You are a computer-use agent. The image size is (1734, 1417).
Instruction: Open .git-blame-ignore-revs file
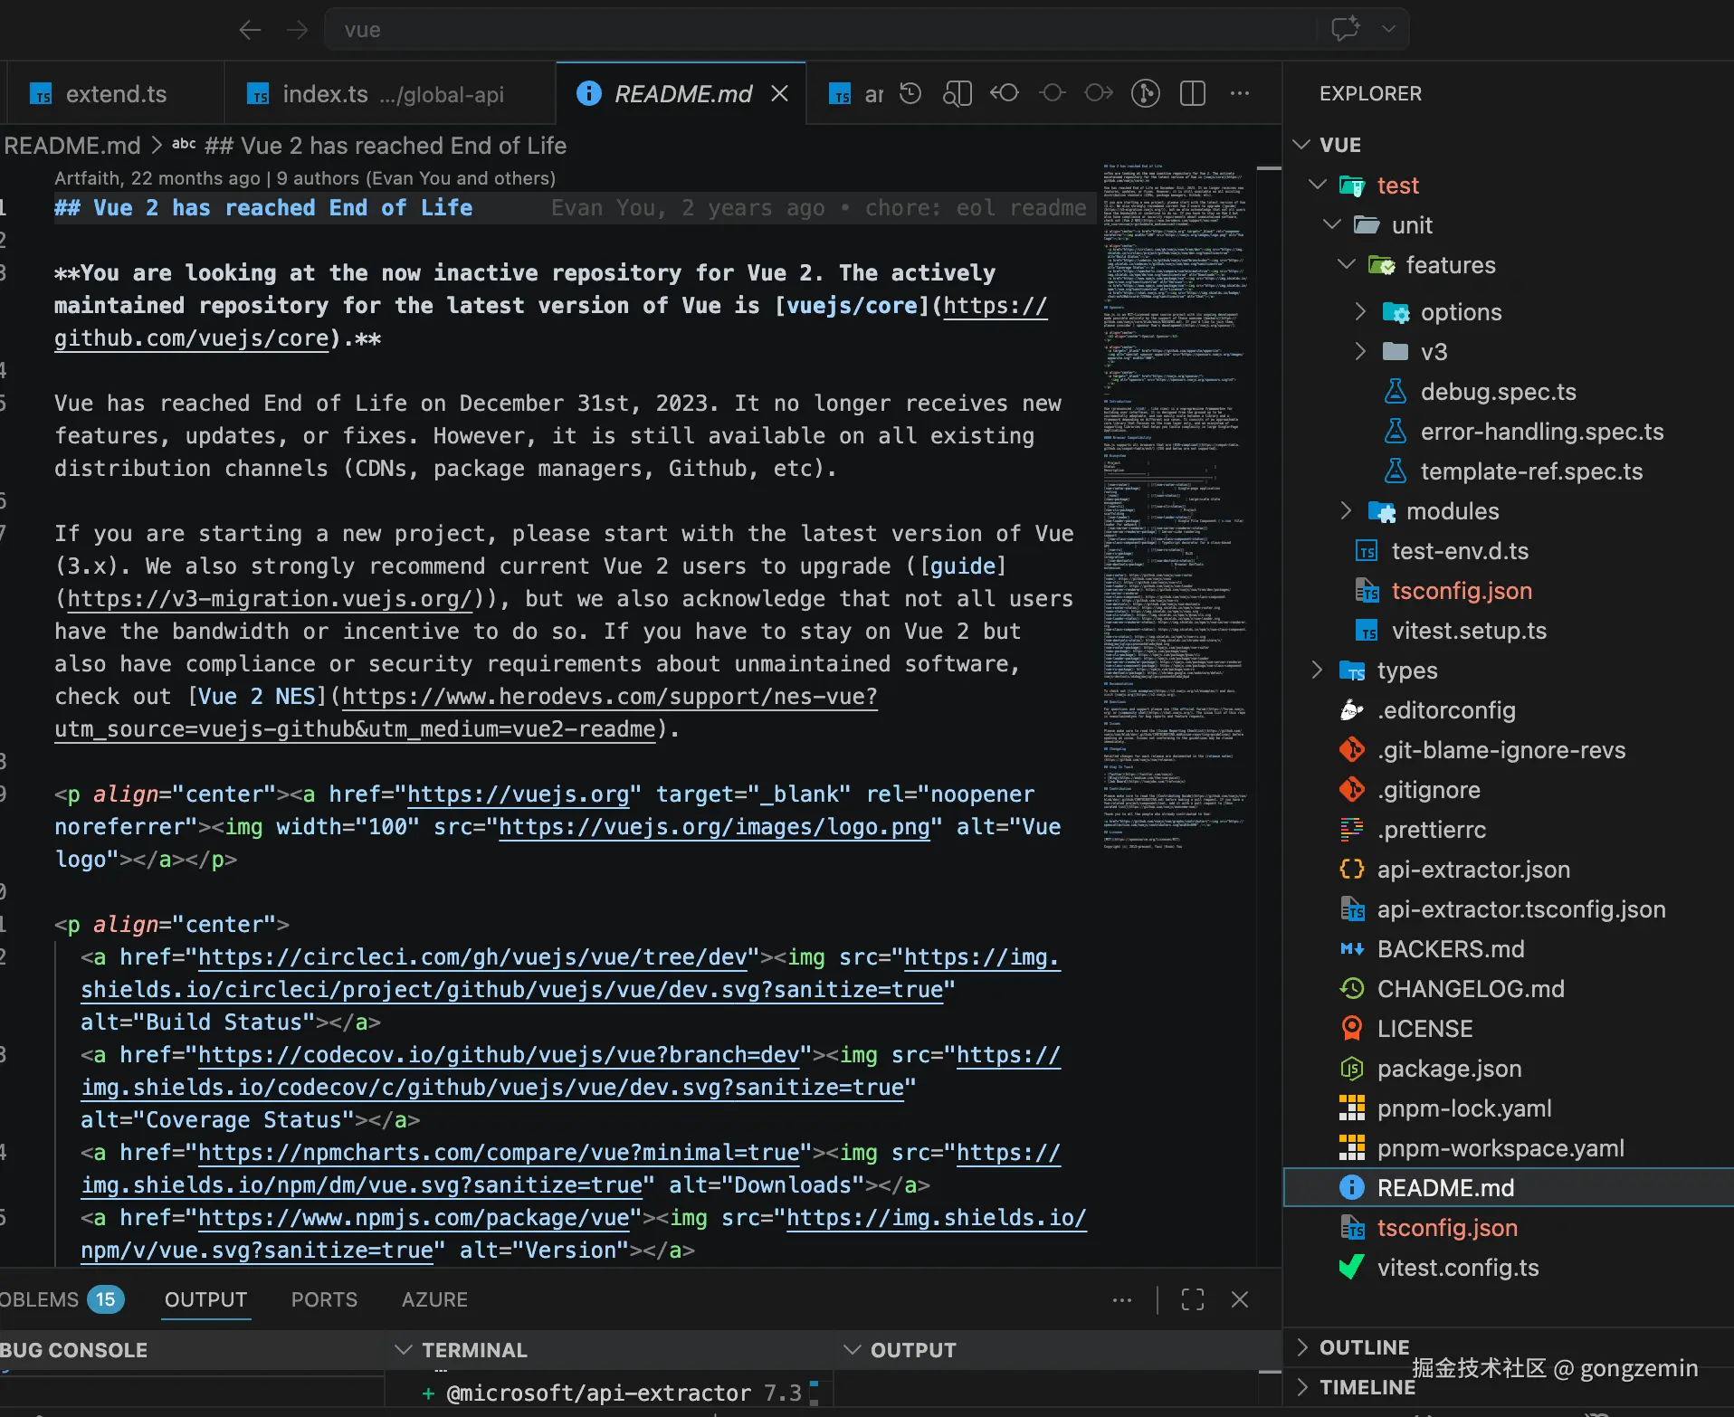pyautogui.click(x=1501, y=750)
